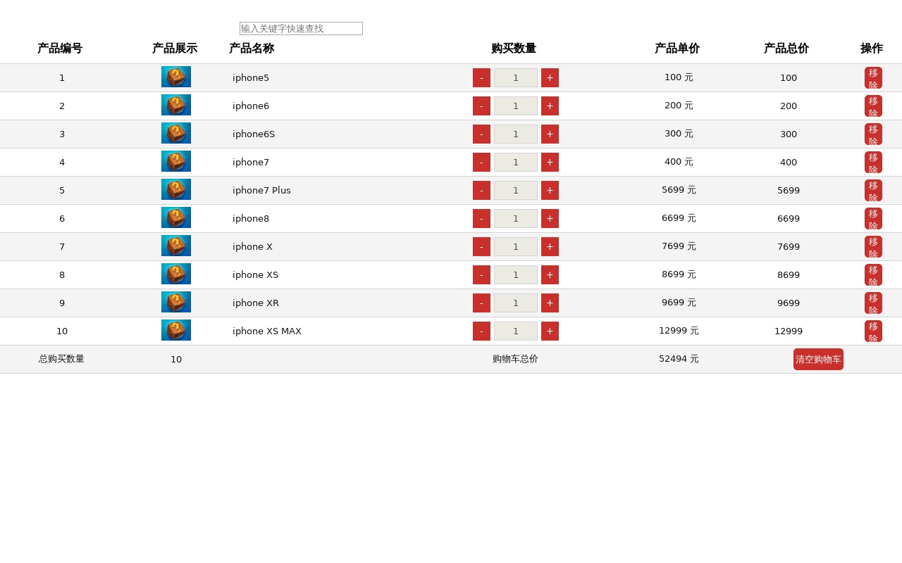Open the iphone5 product thumbnail

coord(176,77)
